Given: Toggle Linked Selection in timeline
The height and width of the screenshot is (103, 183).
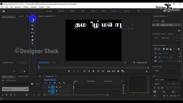Looking at the screenshot, I should pos(55,83).
